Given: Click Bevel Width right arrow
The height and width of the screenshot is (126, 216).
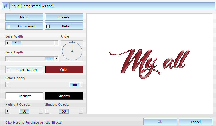Looking at the screenshot, I should [56, 43].
